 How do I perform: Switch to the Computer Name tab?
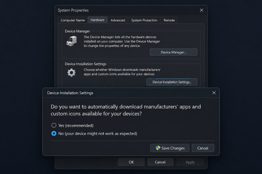pyautogui.click(x=73, y=20)
